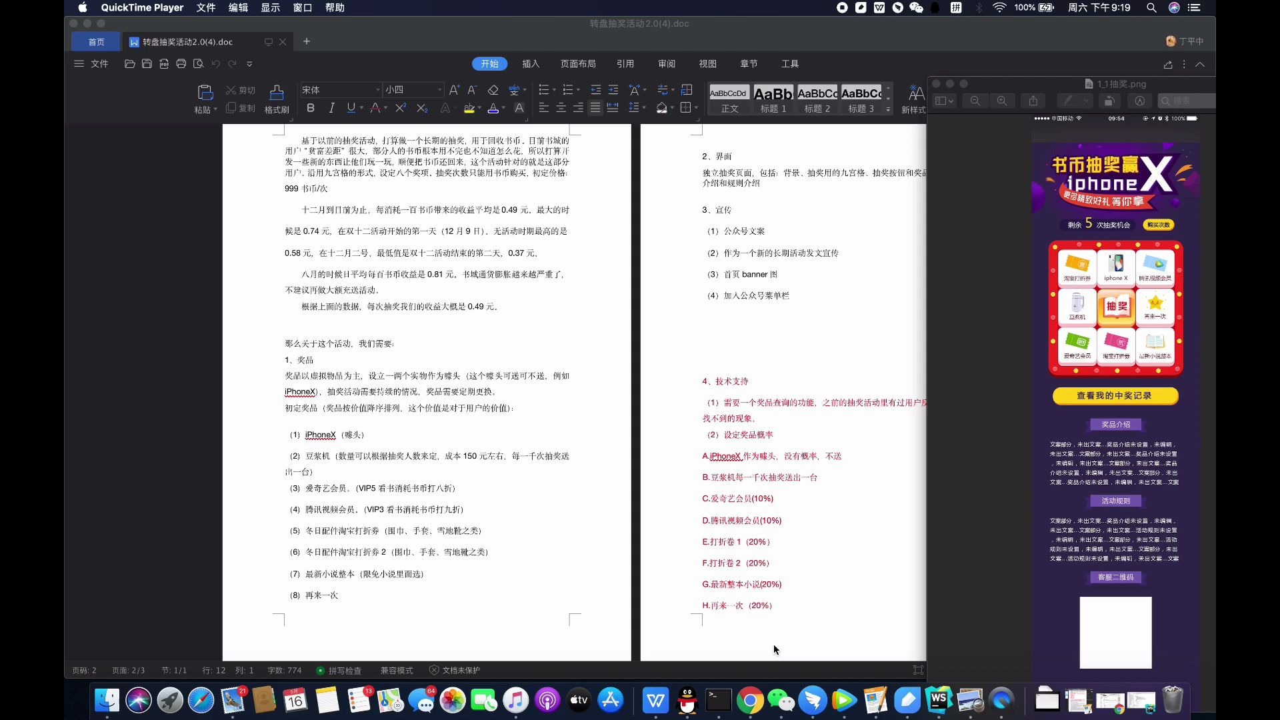The image size is (1280, 720).
Task: Clear formatting with the eraser icon
Action: point(493,90)
